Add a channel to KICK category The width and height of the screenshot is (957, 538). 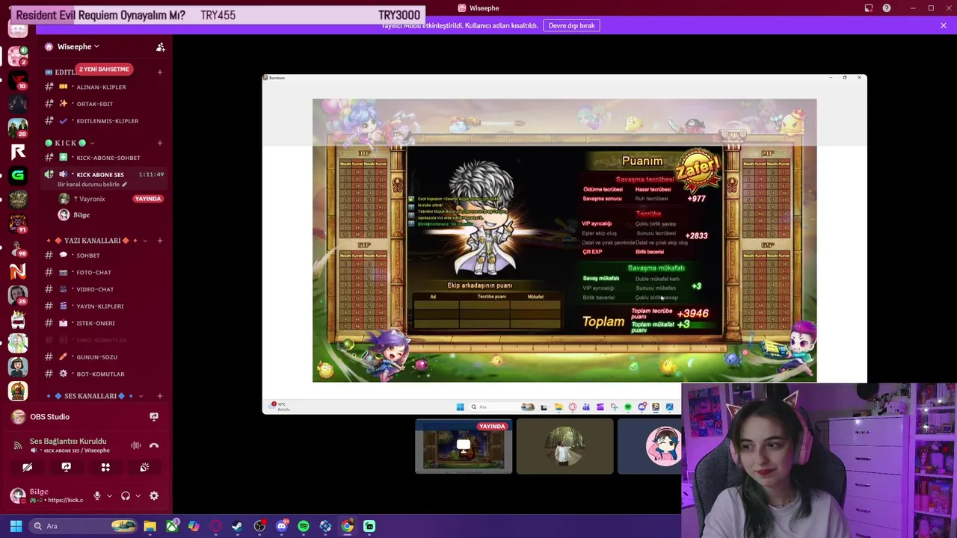pos(160,143)
